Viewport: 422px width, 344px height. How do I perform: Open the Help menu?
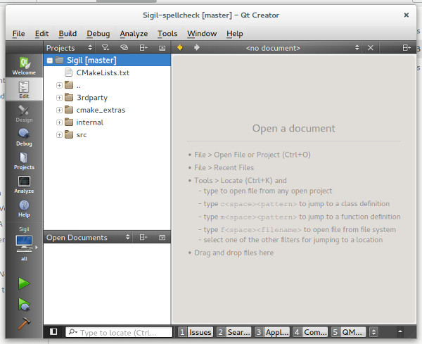pos(235,34)
